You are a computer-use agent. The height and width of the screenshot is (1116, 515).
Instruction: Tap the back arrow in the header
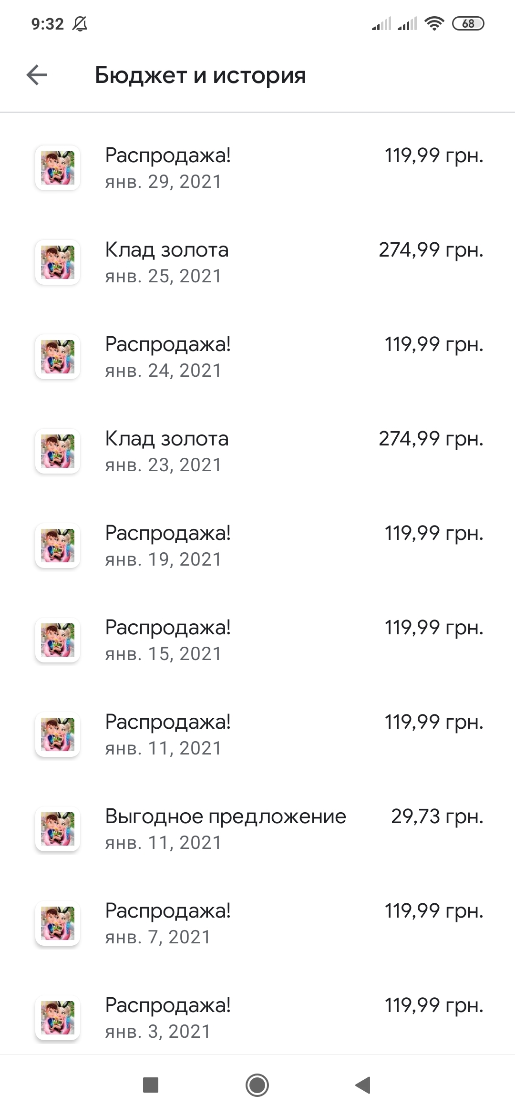(x=37, y=75)
